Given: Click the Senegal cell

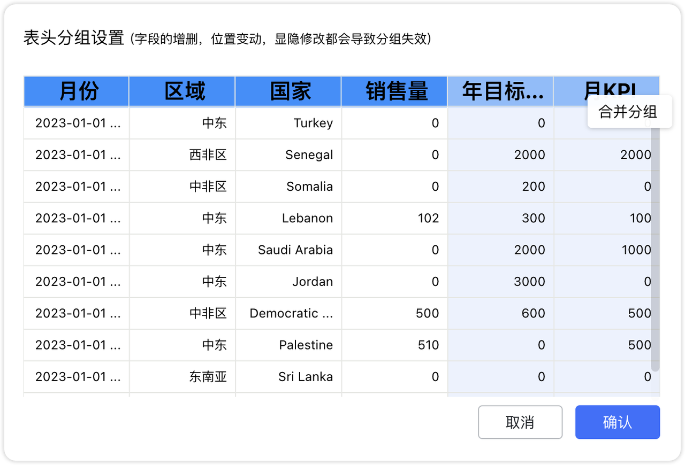Looking at the screenshot, I should tap(288, 155).
